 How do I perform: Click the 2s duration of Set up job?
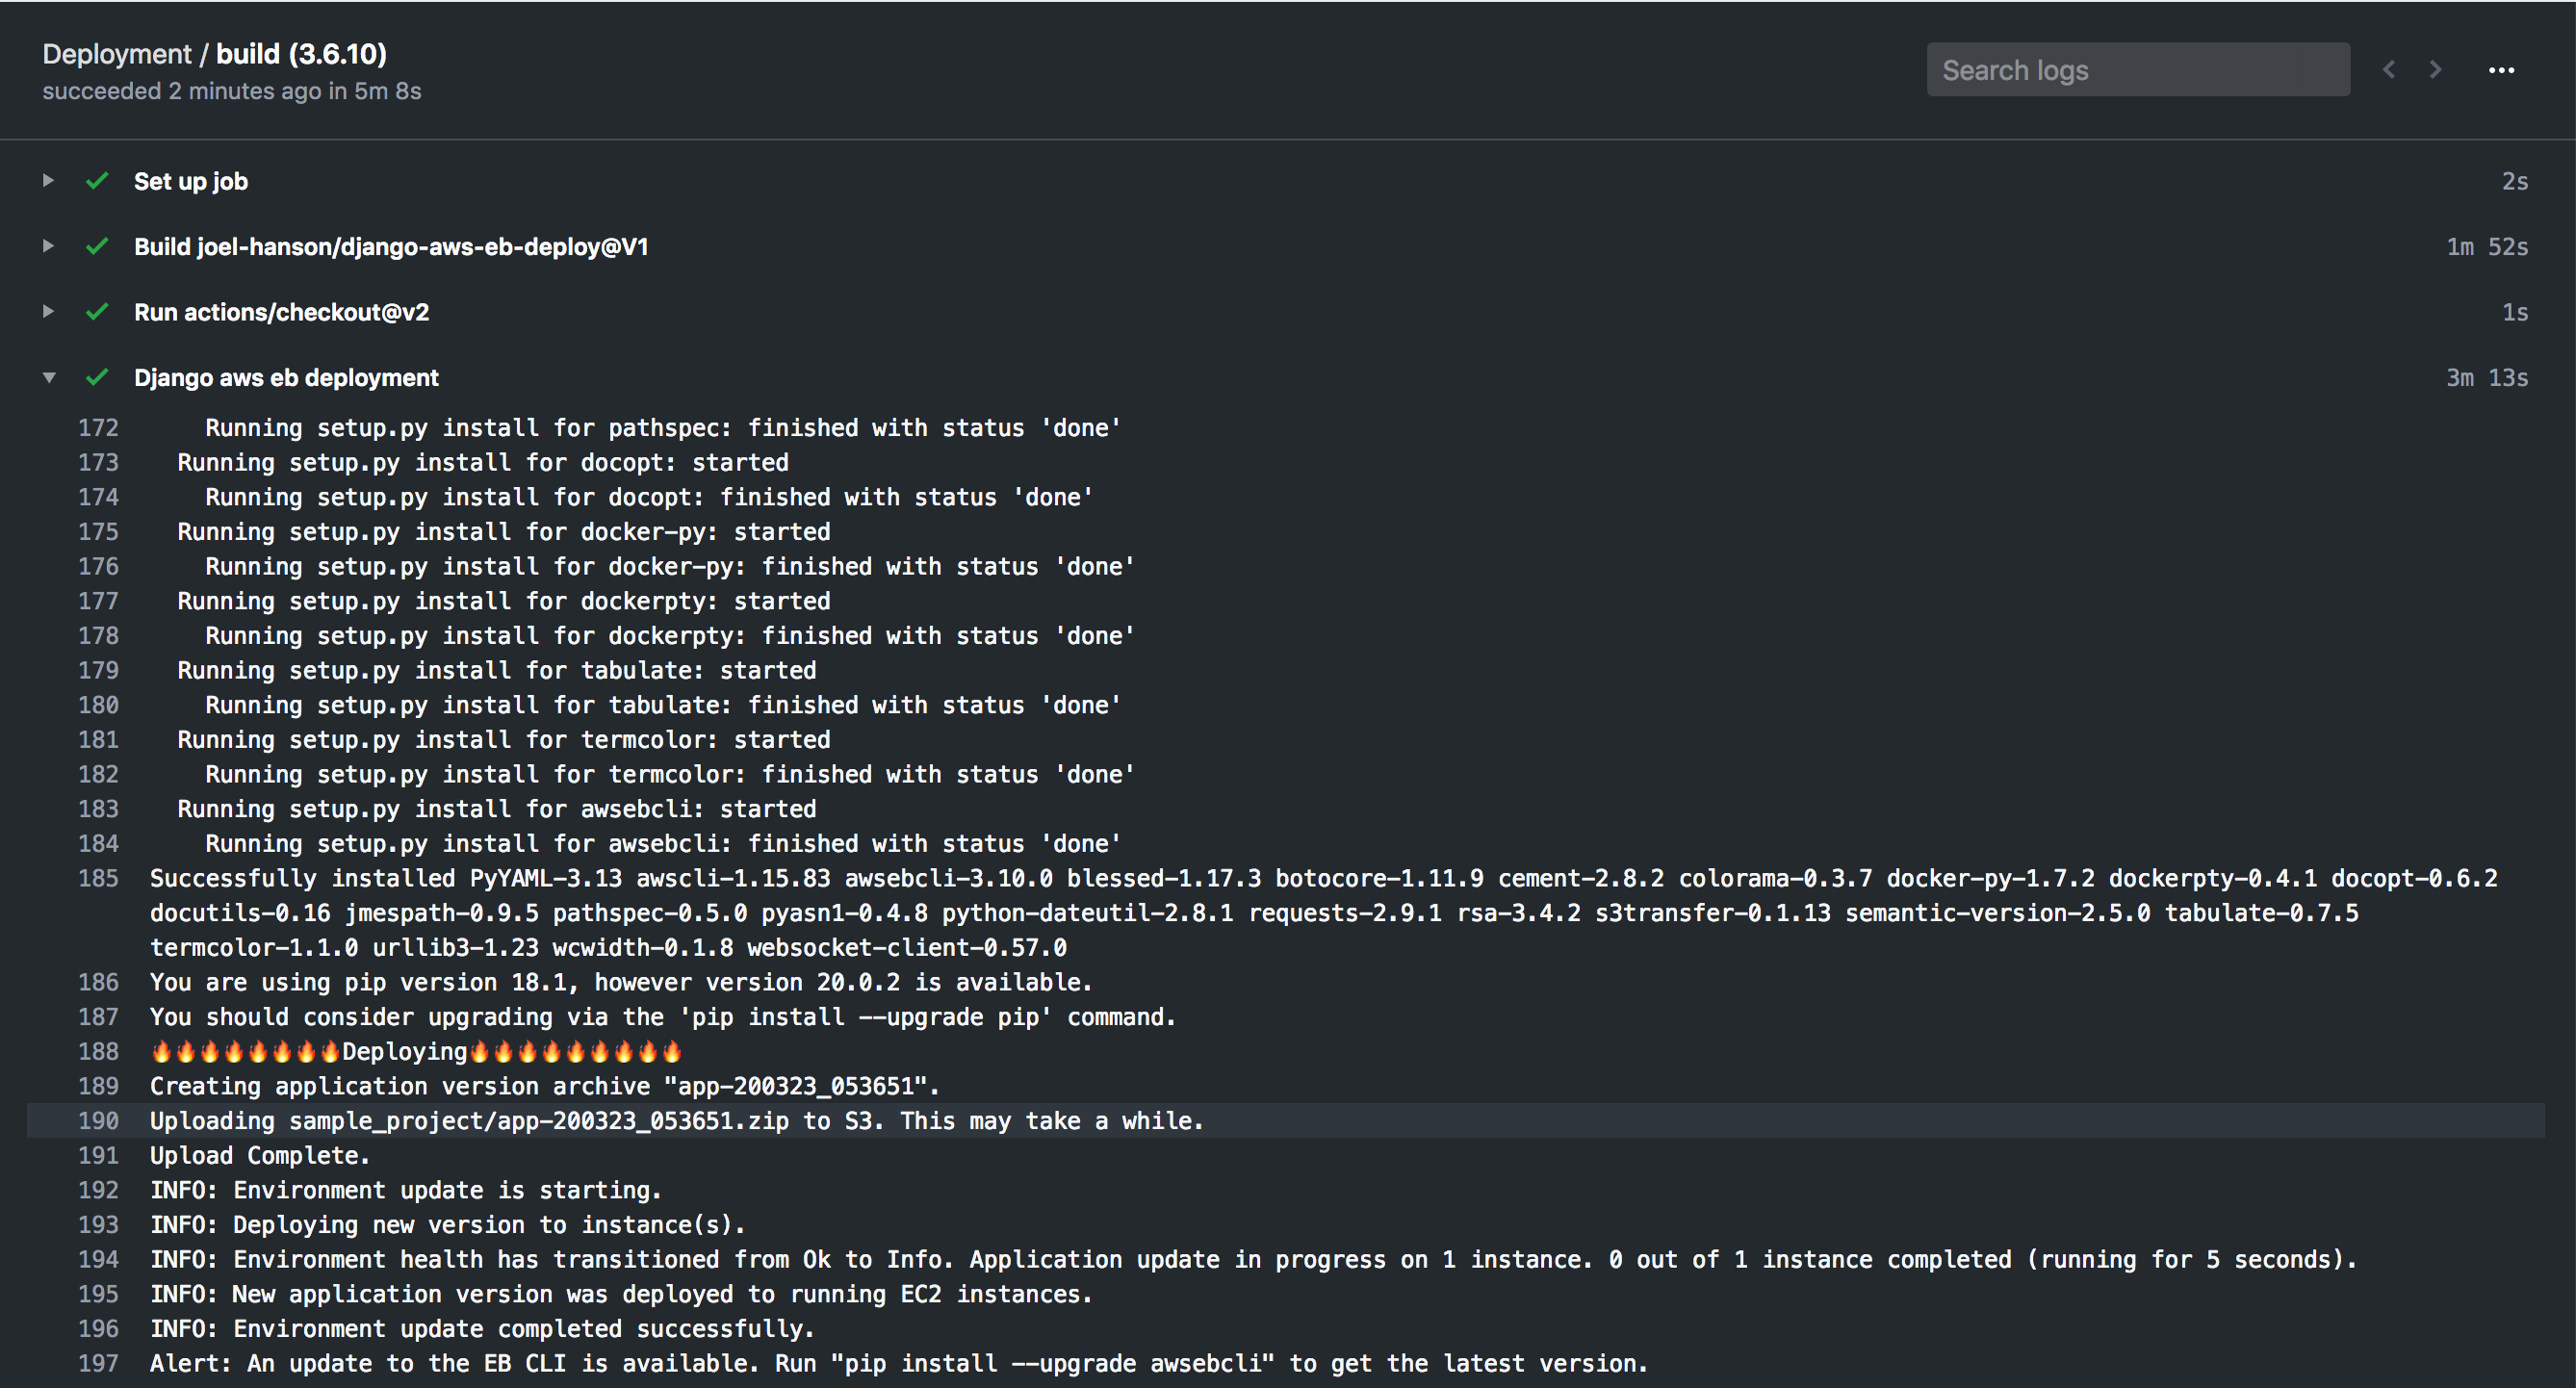tap(2514, 181)
